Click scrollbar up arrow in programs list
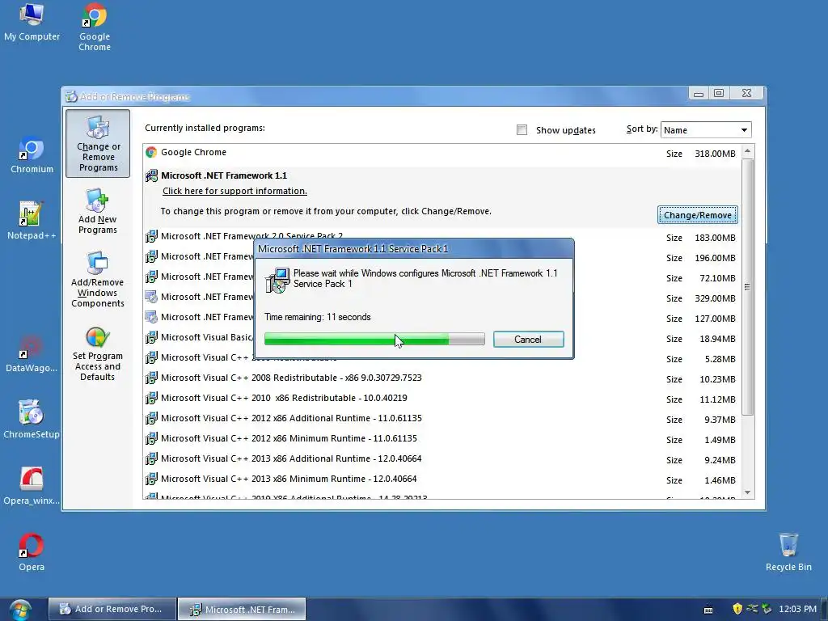Viewport: 828px width, 621px height. 747,151
